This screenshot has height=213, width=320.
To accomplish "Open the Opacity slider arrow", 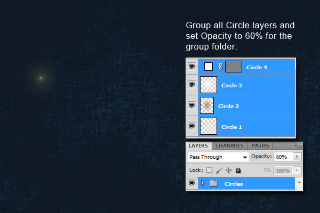I will (x=297, y=157).
